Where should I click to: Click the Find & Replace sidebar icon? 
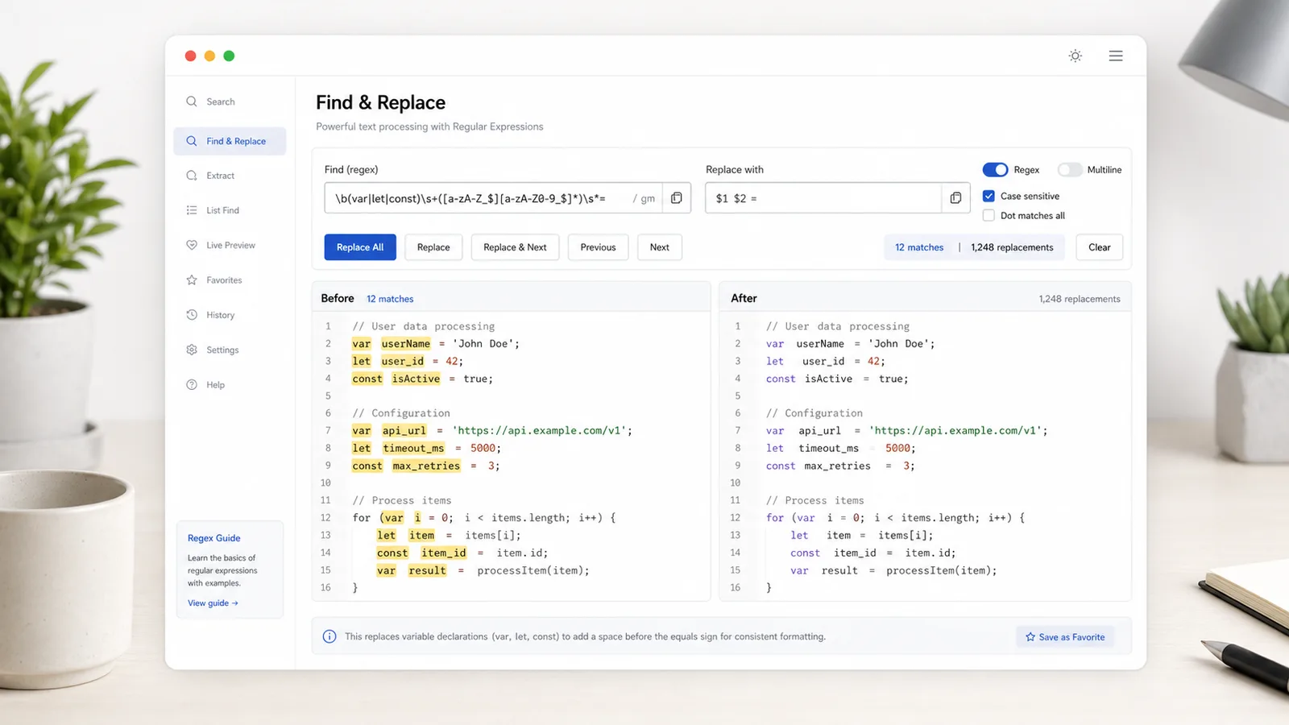pos(192,141)
